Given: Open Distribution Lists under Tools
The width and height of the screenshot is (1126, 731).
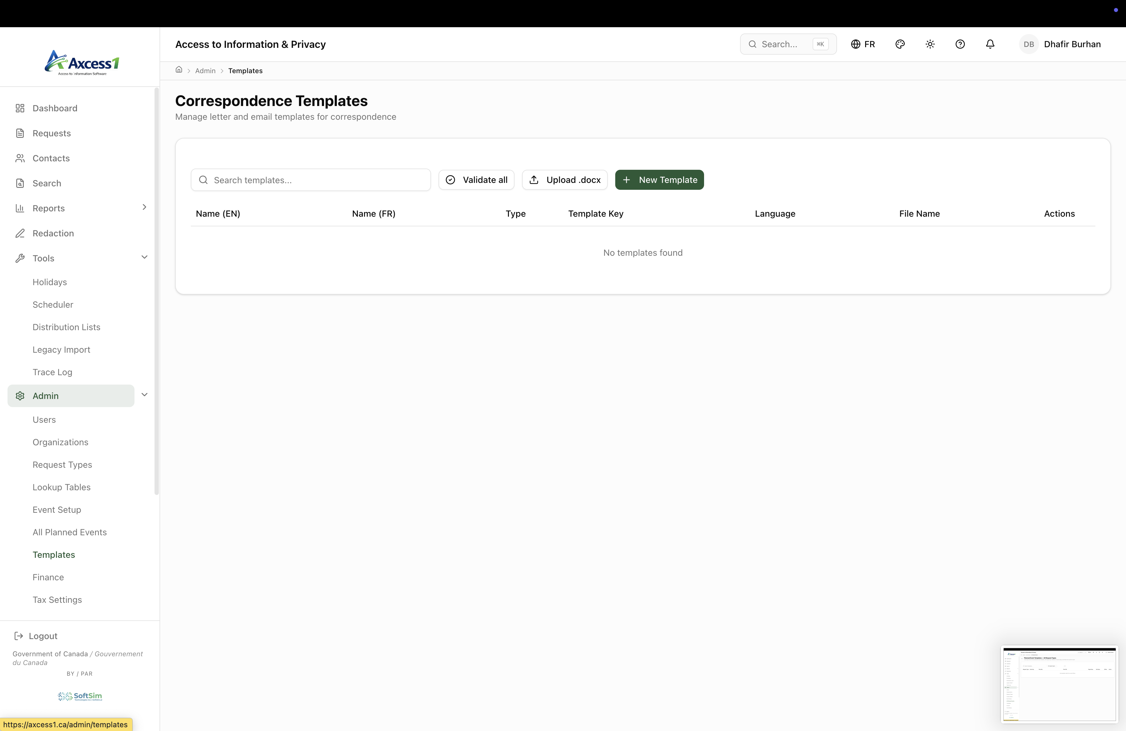Looking at the screenshot, I should [x=66, y=327].
